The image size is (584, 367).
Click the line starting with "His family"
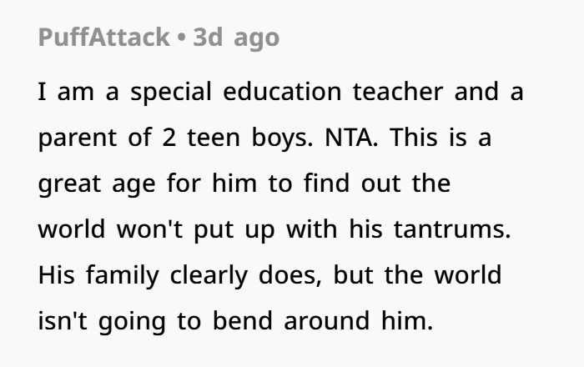point(269,275)
